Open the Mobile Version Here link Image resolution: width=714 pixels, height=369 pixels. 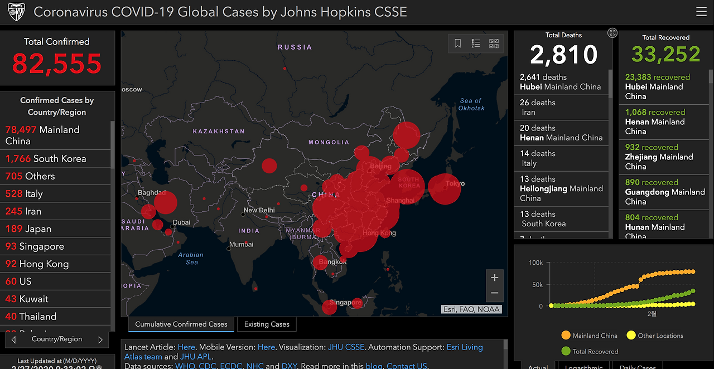[266, 347]
